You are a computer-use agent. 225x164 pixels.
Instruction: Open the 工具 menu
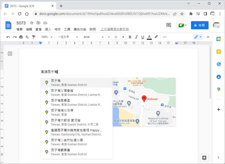pos(67,29)
